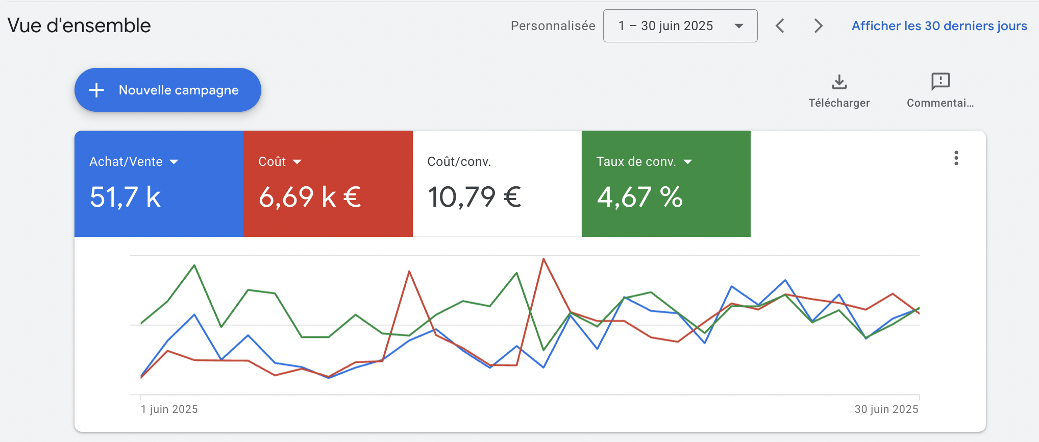Click Afficher les 30 derniers jours link
This screenshot has width=1039, height=442.
pos(939,26)
